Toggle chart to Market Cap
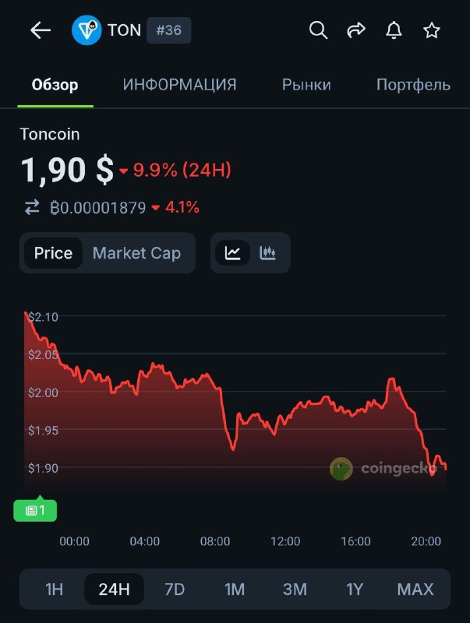Image resolution: width=470 pixels, height=623 pixels. [136, 253]
